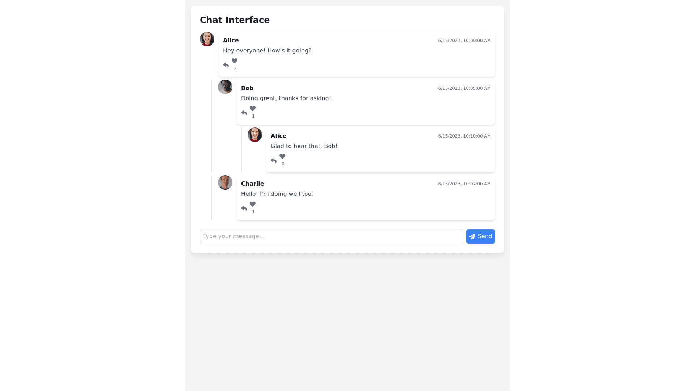Click the 'Chat Interface' heading
Image resolution: width=695 pixels, height=391 pixels.
tap(235, 20)
